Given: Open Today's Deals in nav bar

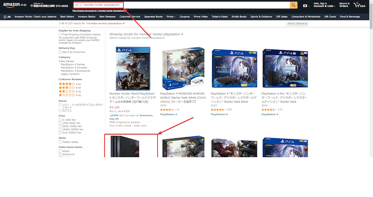Looking at the screenshot, I should point(219,17).
